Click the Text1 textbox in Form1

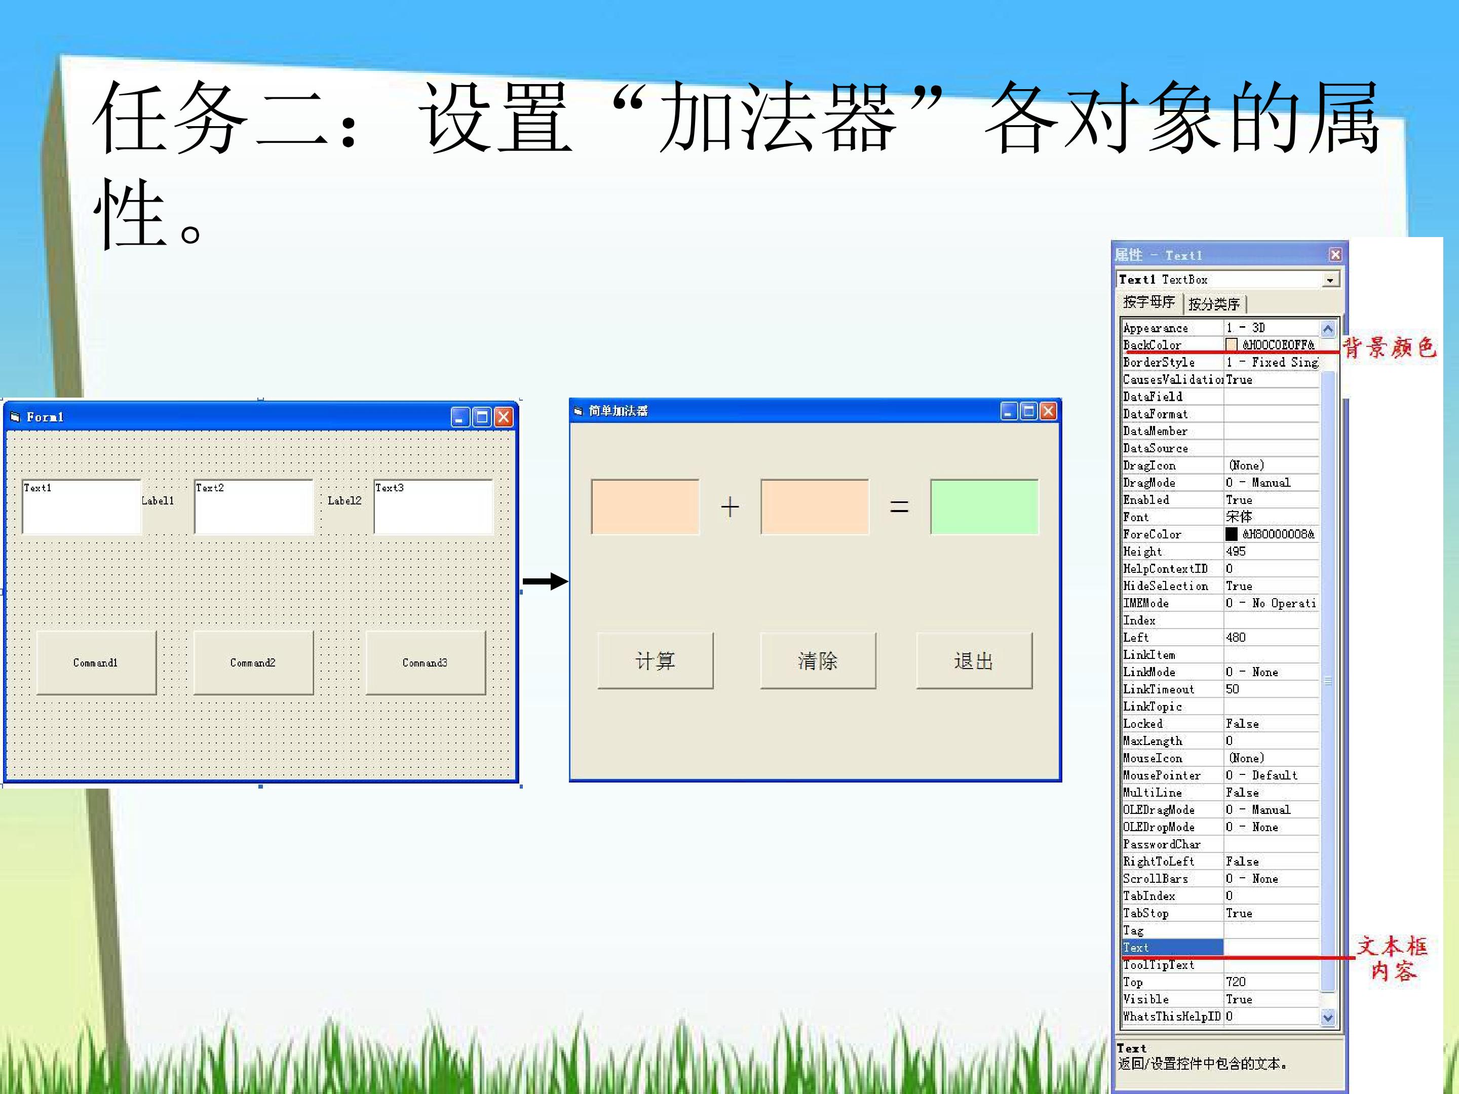tap(82, 506)
